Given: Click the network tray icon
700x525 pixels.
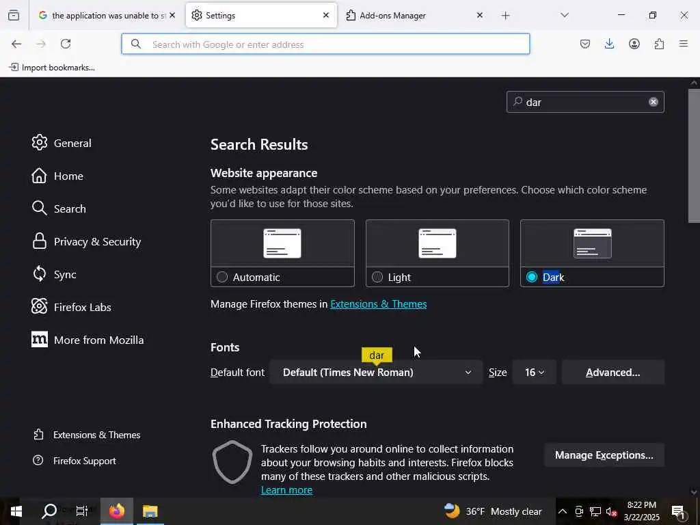Looking at the screenshot, I should click(x=595, y=511).
